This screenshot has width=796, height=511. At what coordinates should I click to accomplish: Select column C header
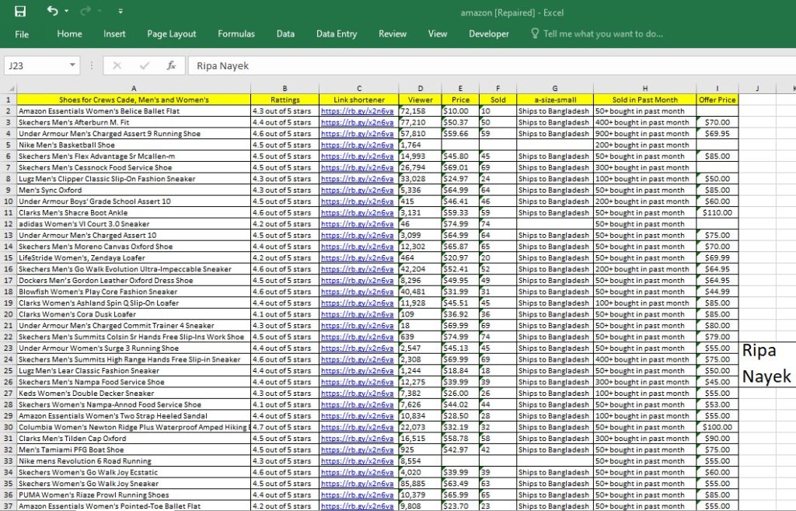(x=359, y=89)
